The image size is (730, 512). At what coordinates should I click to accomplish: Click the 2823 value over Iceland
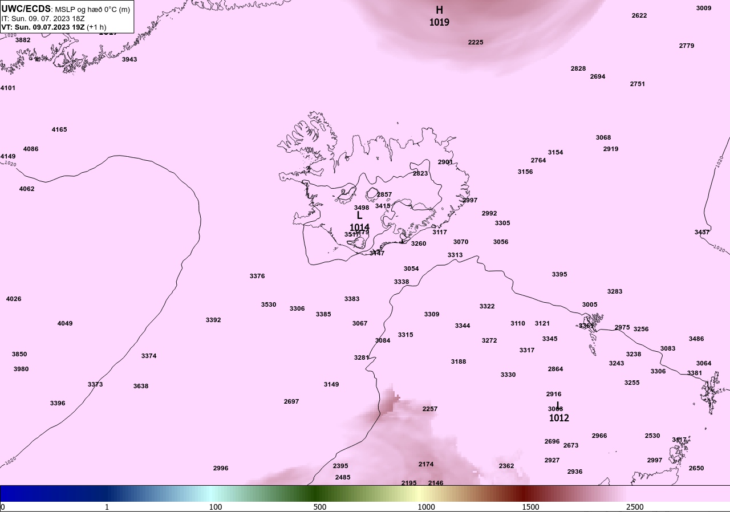coord(420,173)
